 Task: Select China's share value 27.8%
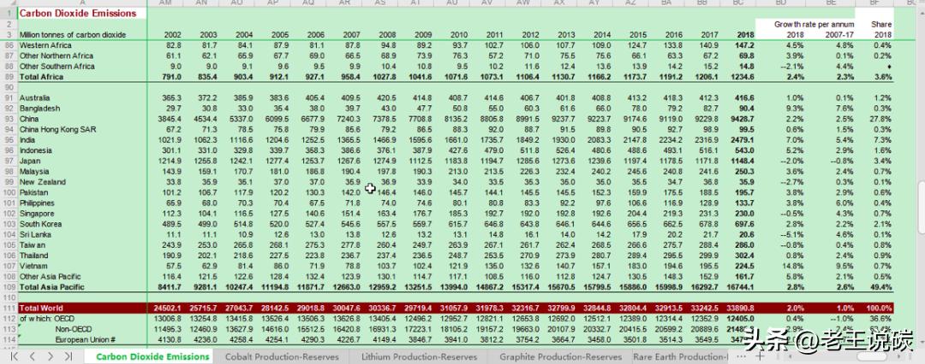[x=875, y=119]
